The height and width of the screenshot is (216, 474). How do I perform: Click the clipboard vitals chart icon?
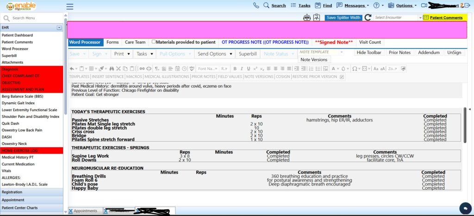pyautogui.click(x=317, y=18)
